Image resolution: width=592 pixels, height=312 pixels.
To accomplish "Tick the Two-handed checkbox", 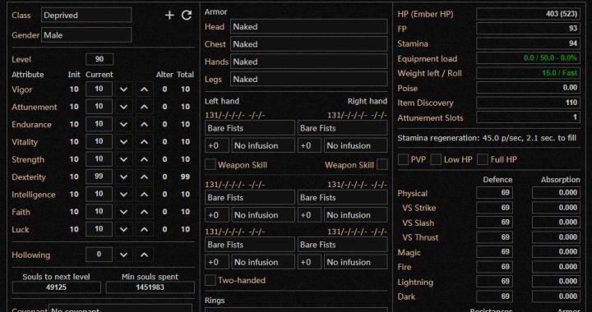I will (x=210, y=280).
